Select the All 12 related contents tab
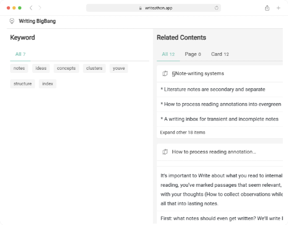This screenshot has width=288, height=225. [168, 54]
